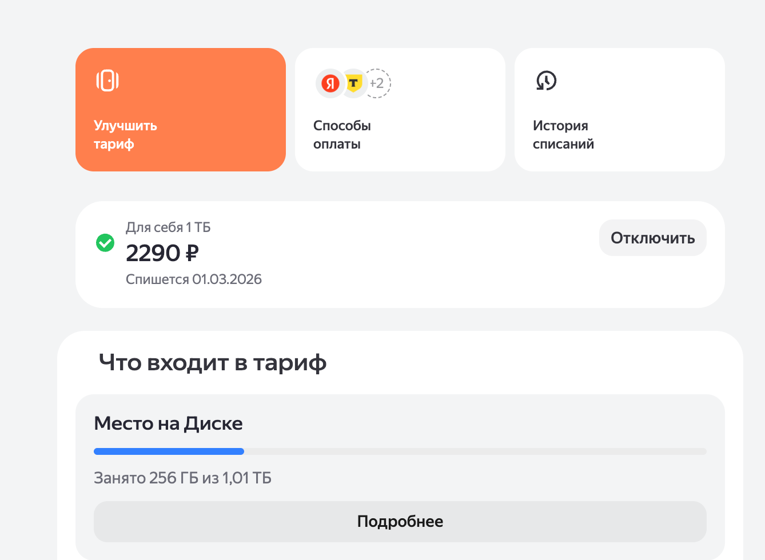765x560 pixels.
Task: Click the "Спишется 01.03.2026" billing date
Action: pos(194,279)
